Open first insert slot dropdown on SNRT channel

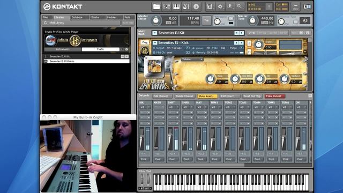173,107
